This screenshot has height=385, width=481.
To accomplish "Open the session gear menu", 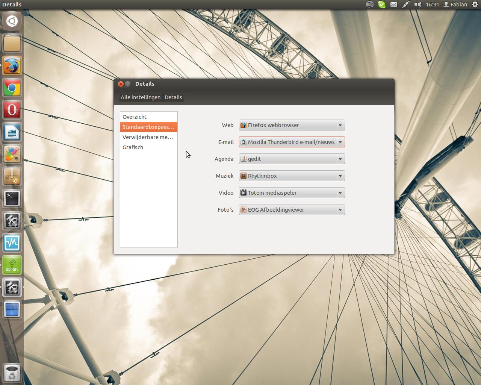I will tap(475, 5).
